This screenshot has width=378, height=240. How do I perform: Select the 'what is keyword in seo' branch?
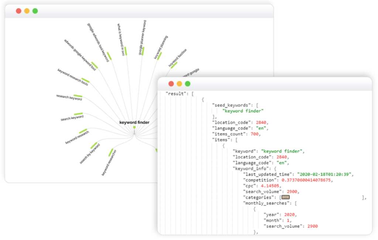click(x=121, y=39)
